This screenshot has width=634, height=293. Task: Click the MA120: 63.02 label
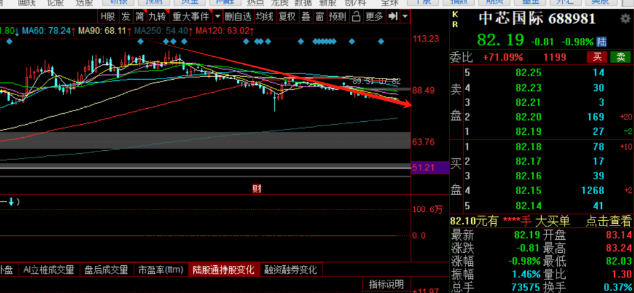(x=224, y=31)
